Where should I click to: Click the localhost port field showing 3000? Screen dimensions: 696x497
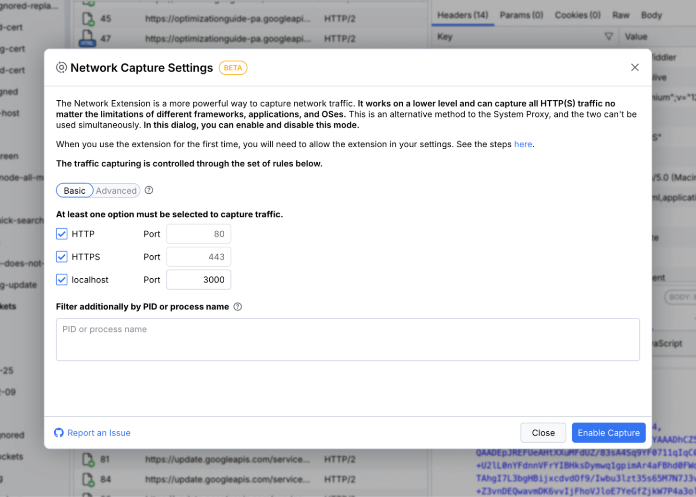point(199,280)
